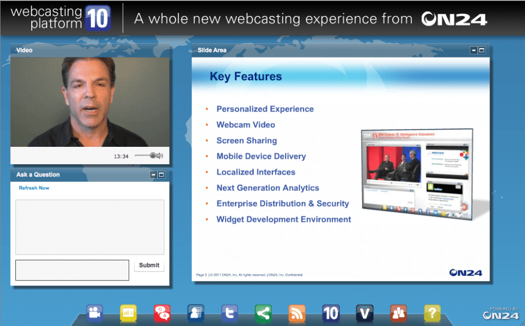This screenshot has height=326, width=525.
Task: Minimize the Ask a Question panel
Action: [x=153, y=175]
